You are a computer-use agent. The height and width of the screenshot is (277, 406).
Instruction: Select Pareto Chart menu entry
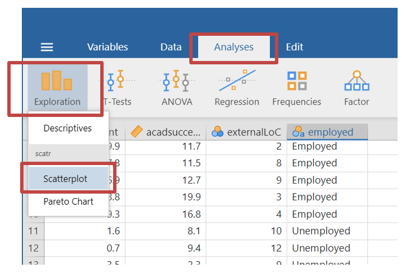tap(68, 201)
